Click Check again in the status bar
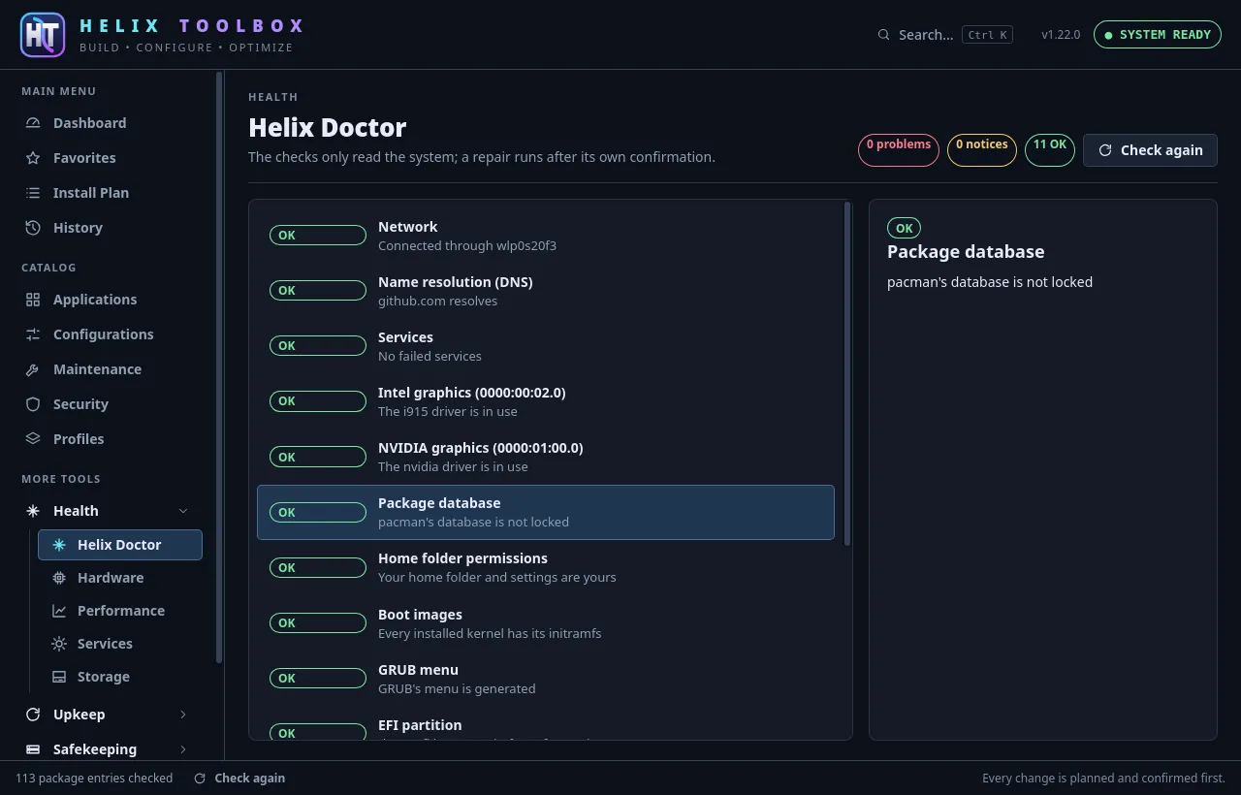The image size is (1241, 795). click(x=239, y=779)
